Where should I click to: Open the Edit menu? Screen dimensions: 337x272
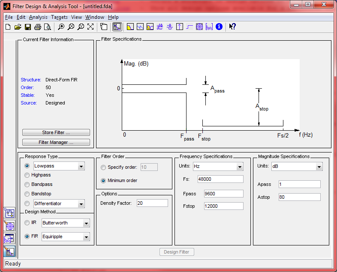21,17
